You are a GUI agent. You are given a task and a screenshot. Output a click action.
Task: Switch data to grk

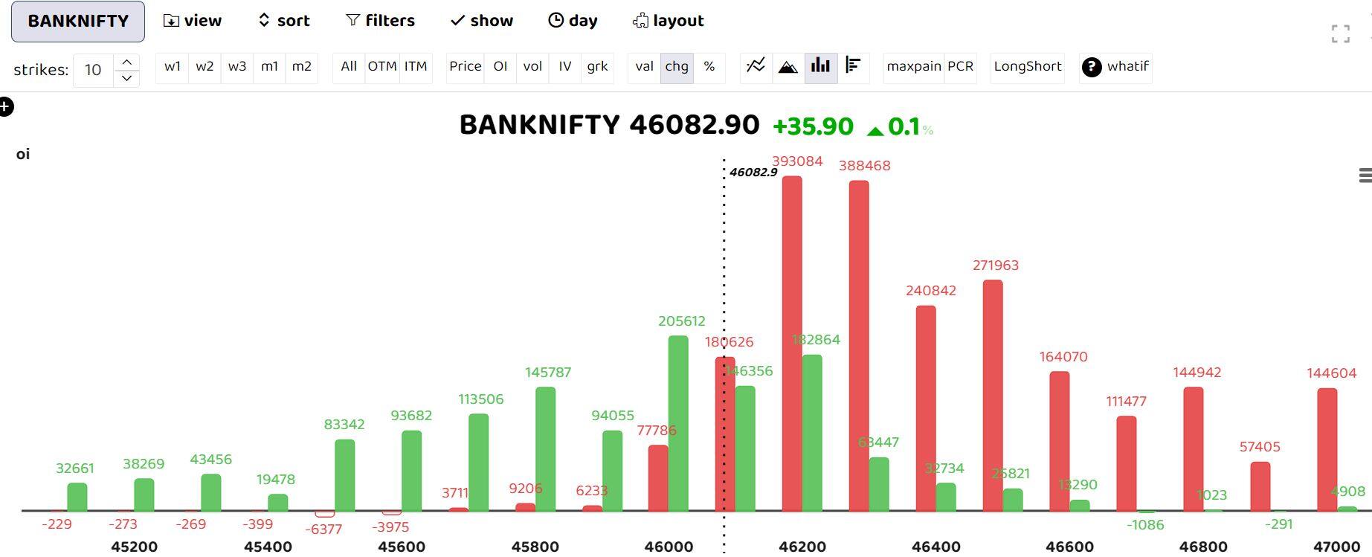597,67
